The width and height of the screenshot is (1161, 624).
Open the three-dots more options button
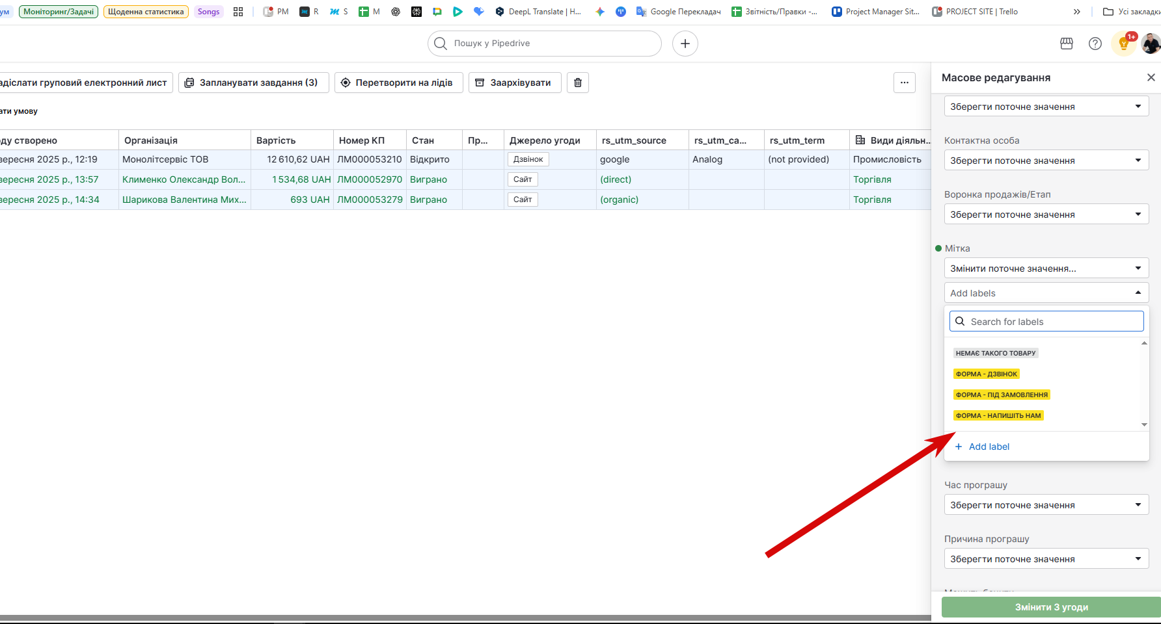point(905,83)
